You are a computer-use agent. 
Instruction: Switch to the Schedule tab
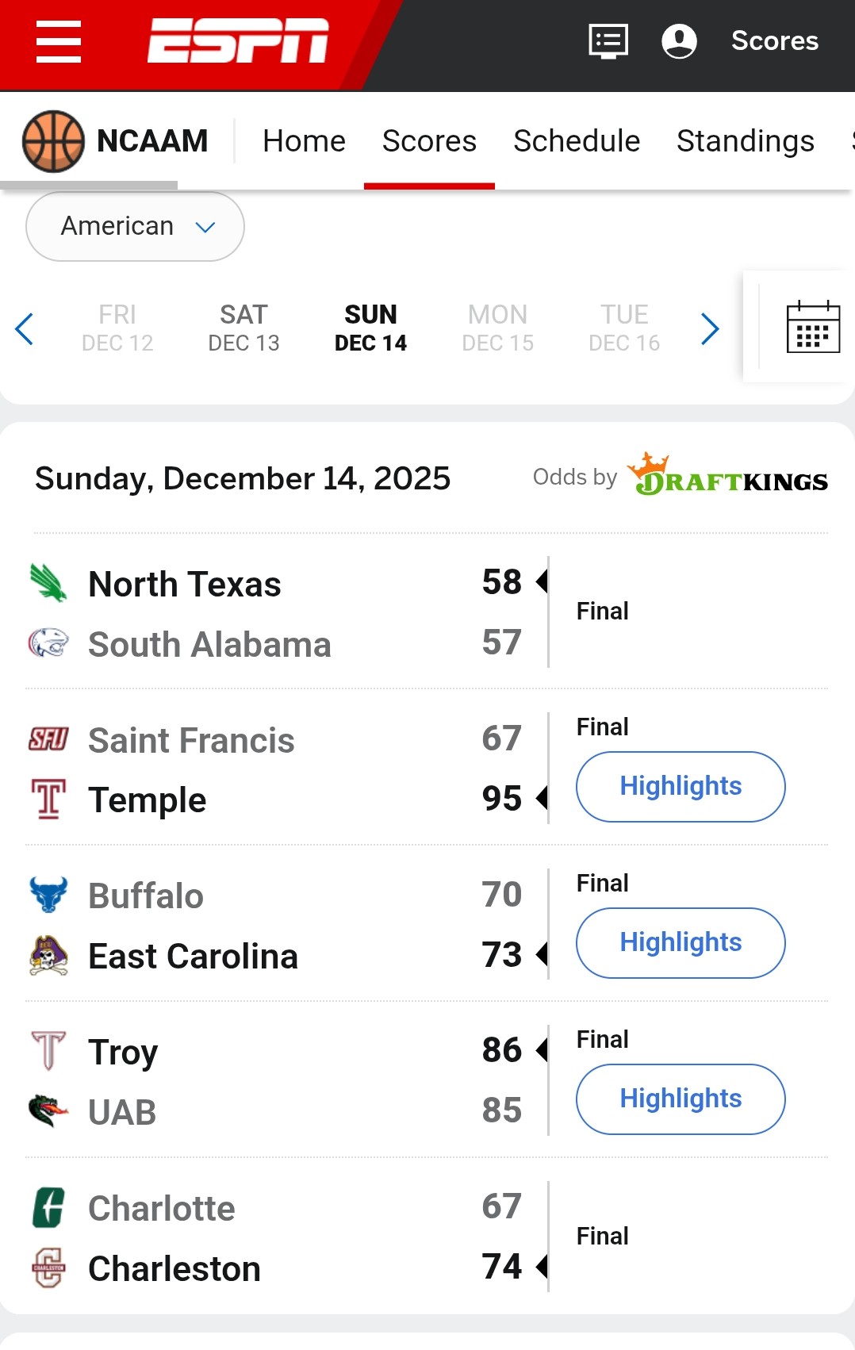[577, 141]
